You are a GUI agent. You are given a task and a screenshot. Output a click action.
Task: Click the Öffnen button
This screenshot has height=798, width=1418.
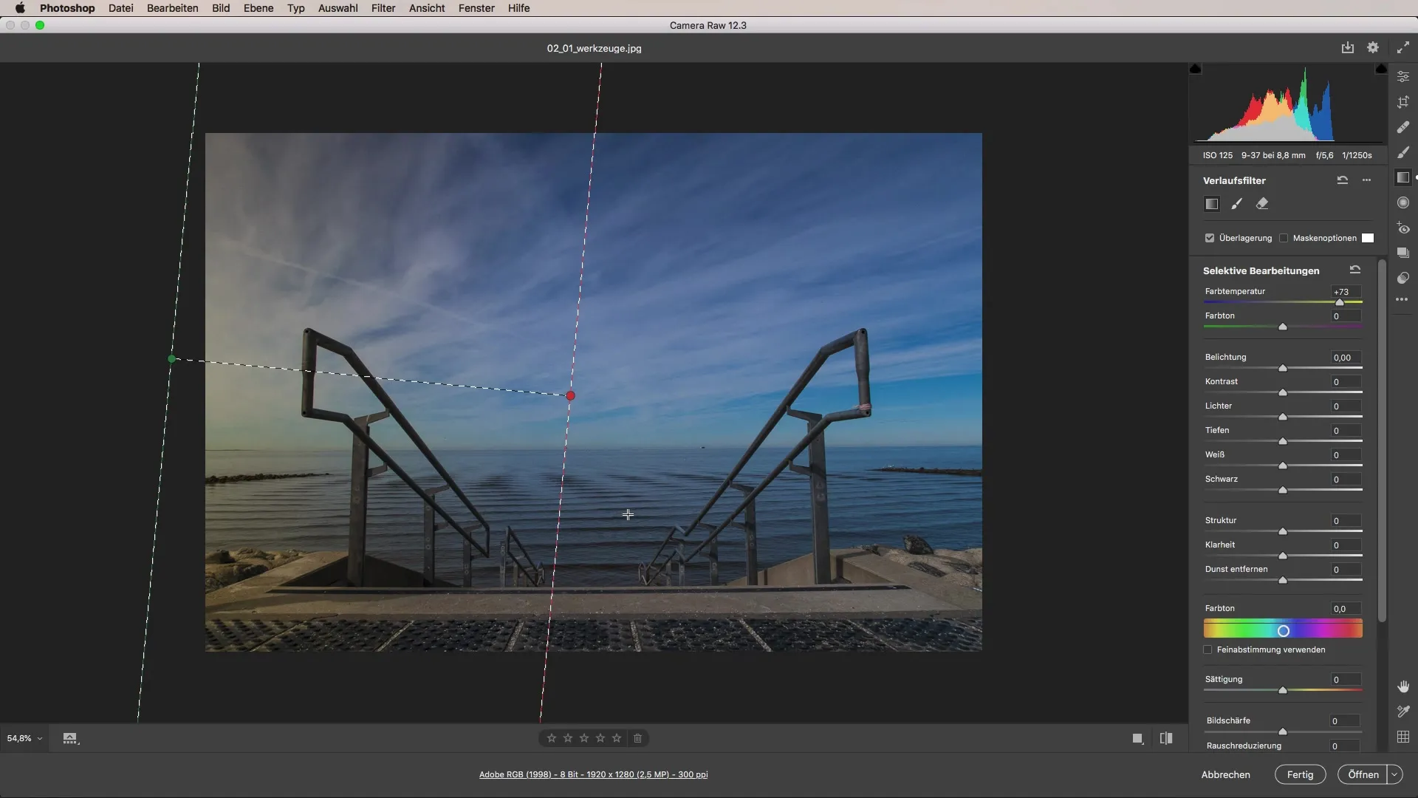(1363, 774)
